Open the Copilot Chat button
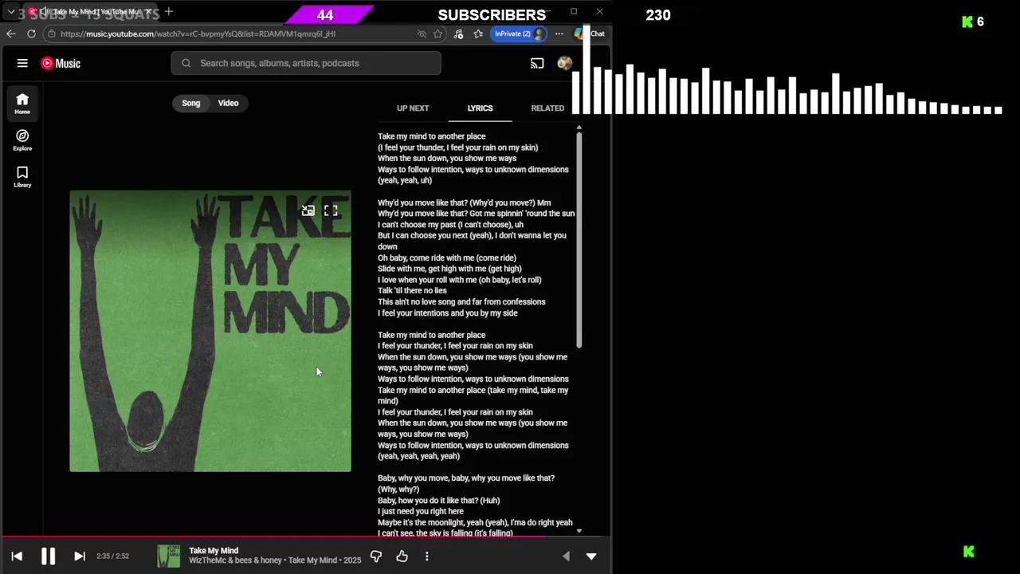The height and width of the screenshot is (574, 1020). [x=590, y=33]
